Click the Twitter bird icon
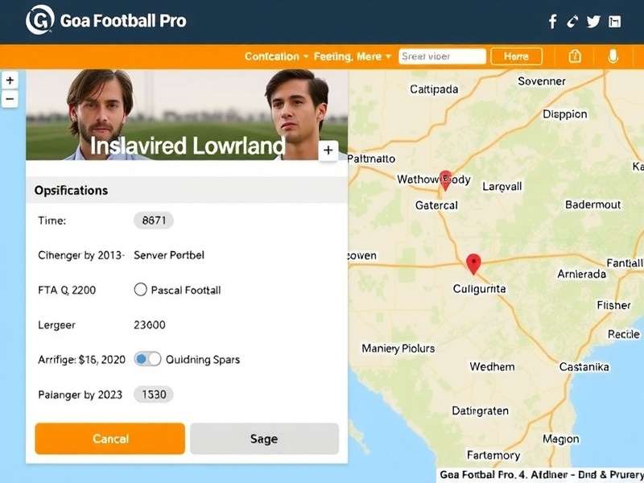The height and width of the screenshot is (483, 644). [x=595, y=21]
